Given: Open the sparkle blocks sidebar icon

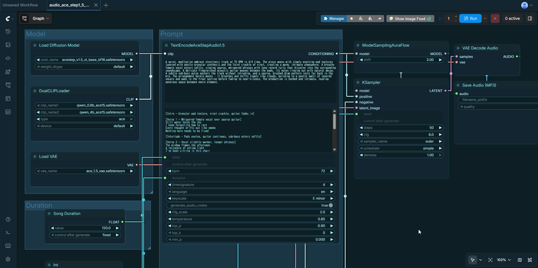Looking at the screenshot, I should click(x=8, y=72).
